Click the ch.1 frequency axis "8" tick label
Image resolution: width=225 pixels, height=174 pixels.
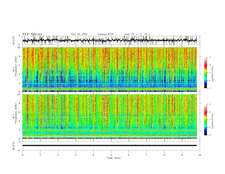point(20,56)
